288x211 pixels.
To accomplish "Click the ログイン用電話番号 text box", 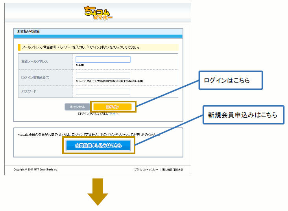I will click(x=103, y=75).
